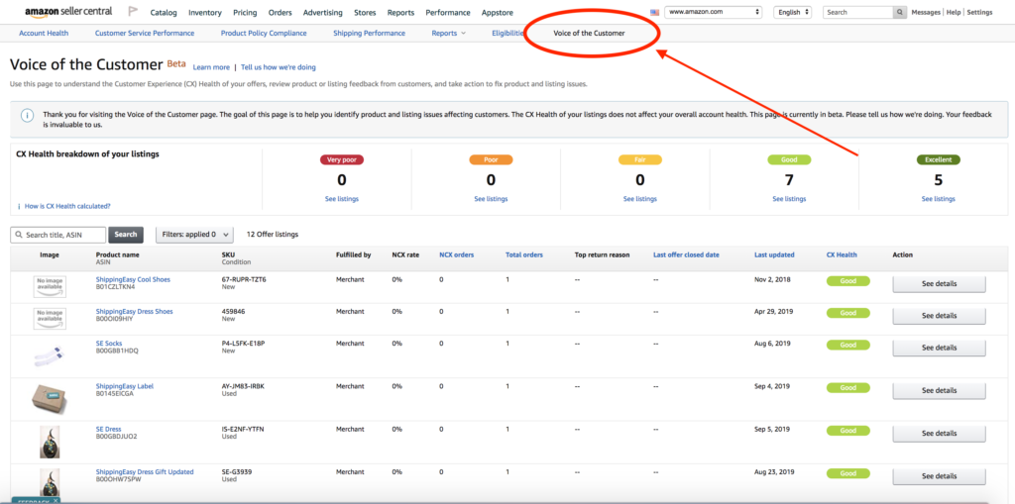The image size is (1015, 504).
Task: See listings under Good
Action: click(x=789, y=199)
